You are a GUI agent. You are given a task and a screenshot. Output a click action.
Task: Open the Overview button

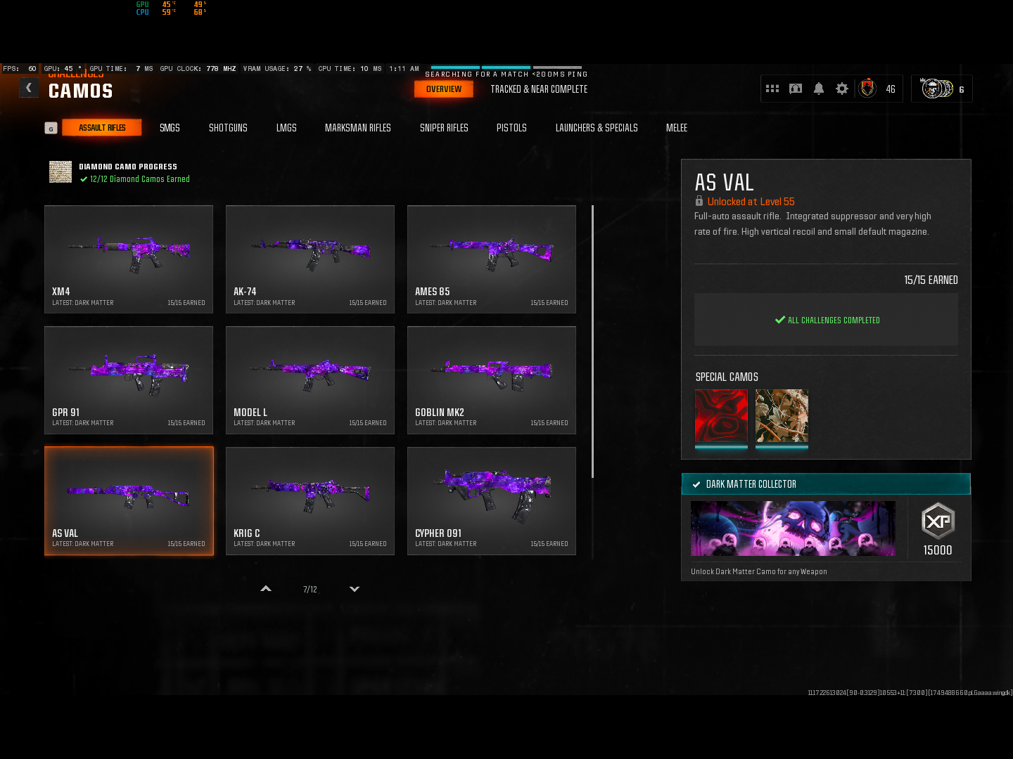(x=444, y=89)
